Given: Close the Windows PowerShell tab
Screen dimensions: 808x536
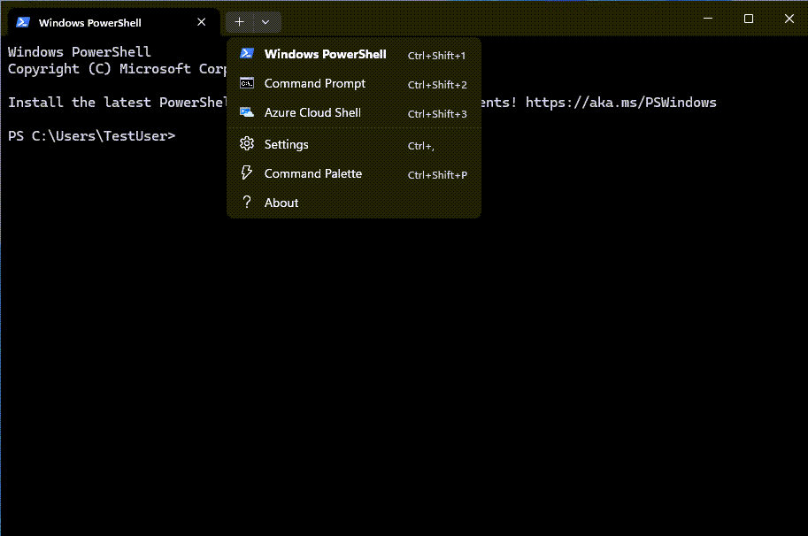Looking at the screenshot, I should [x=202, y=22].
